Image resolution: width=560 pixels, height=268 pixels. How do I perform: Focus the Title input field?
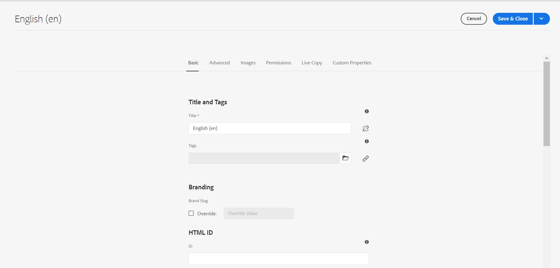[x=270, y=128]
